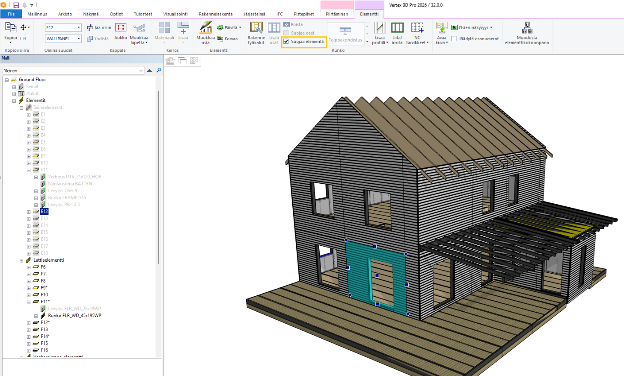This screenshot has height=376, width=624.
Task: Select the E12 tree item
Action: click(x=45, y=212)
